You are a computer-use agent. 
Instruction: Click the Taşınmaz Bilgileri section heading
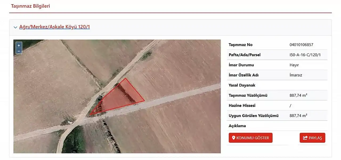(x=30, y=6)
